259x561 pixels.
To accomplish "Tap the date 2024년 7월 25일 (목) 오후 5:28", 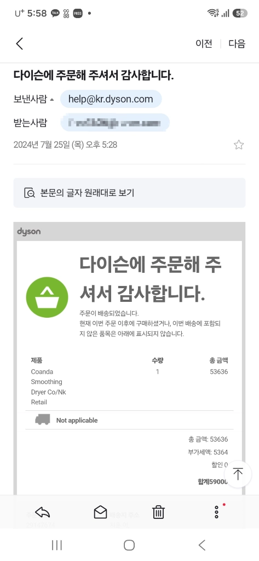I will 65,145.
